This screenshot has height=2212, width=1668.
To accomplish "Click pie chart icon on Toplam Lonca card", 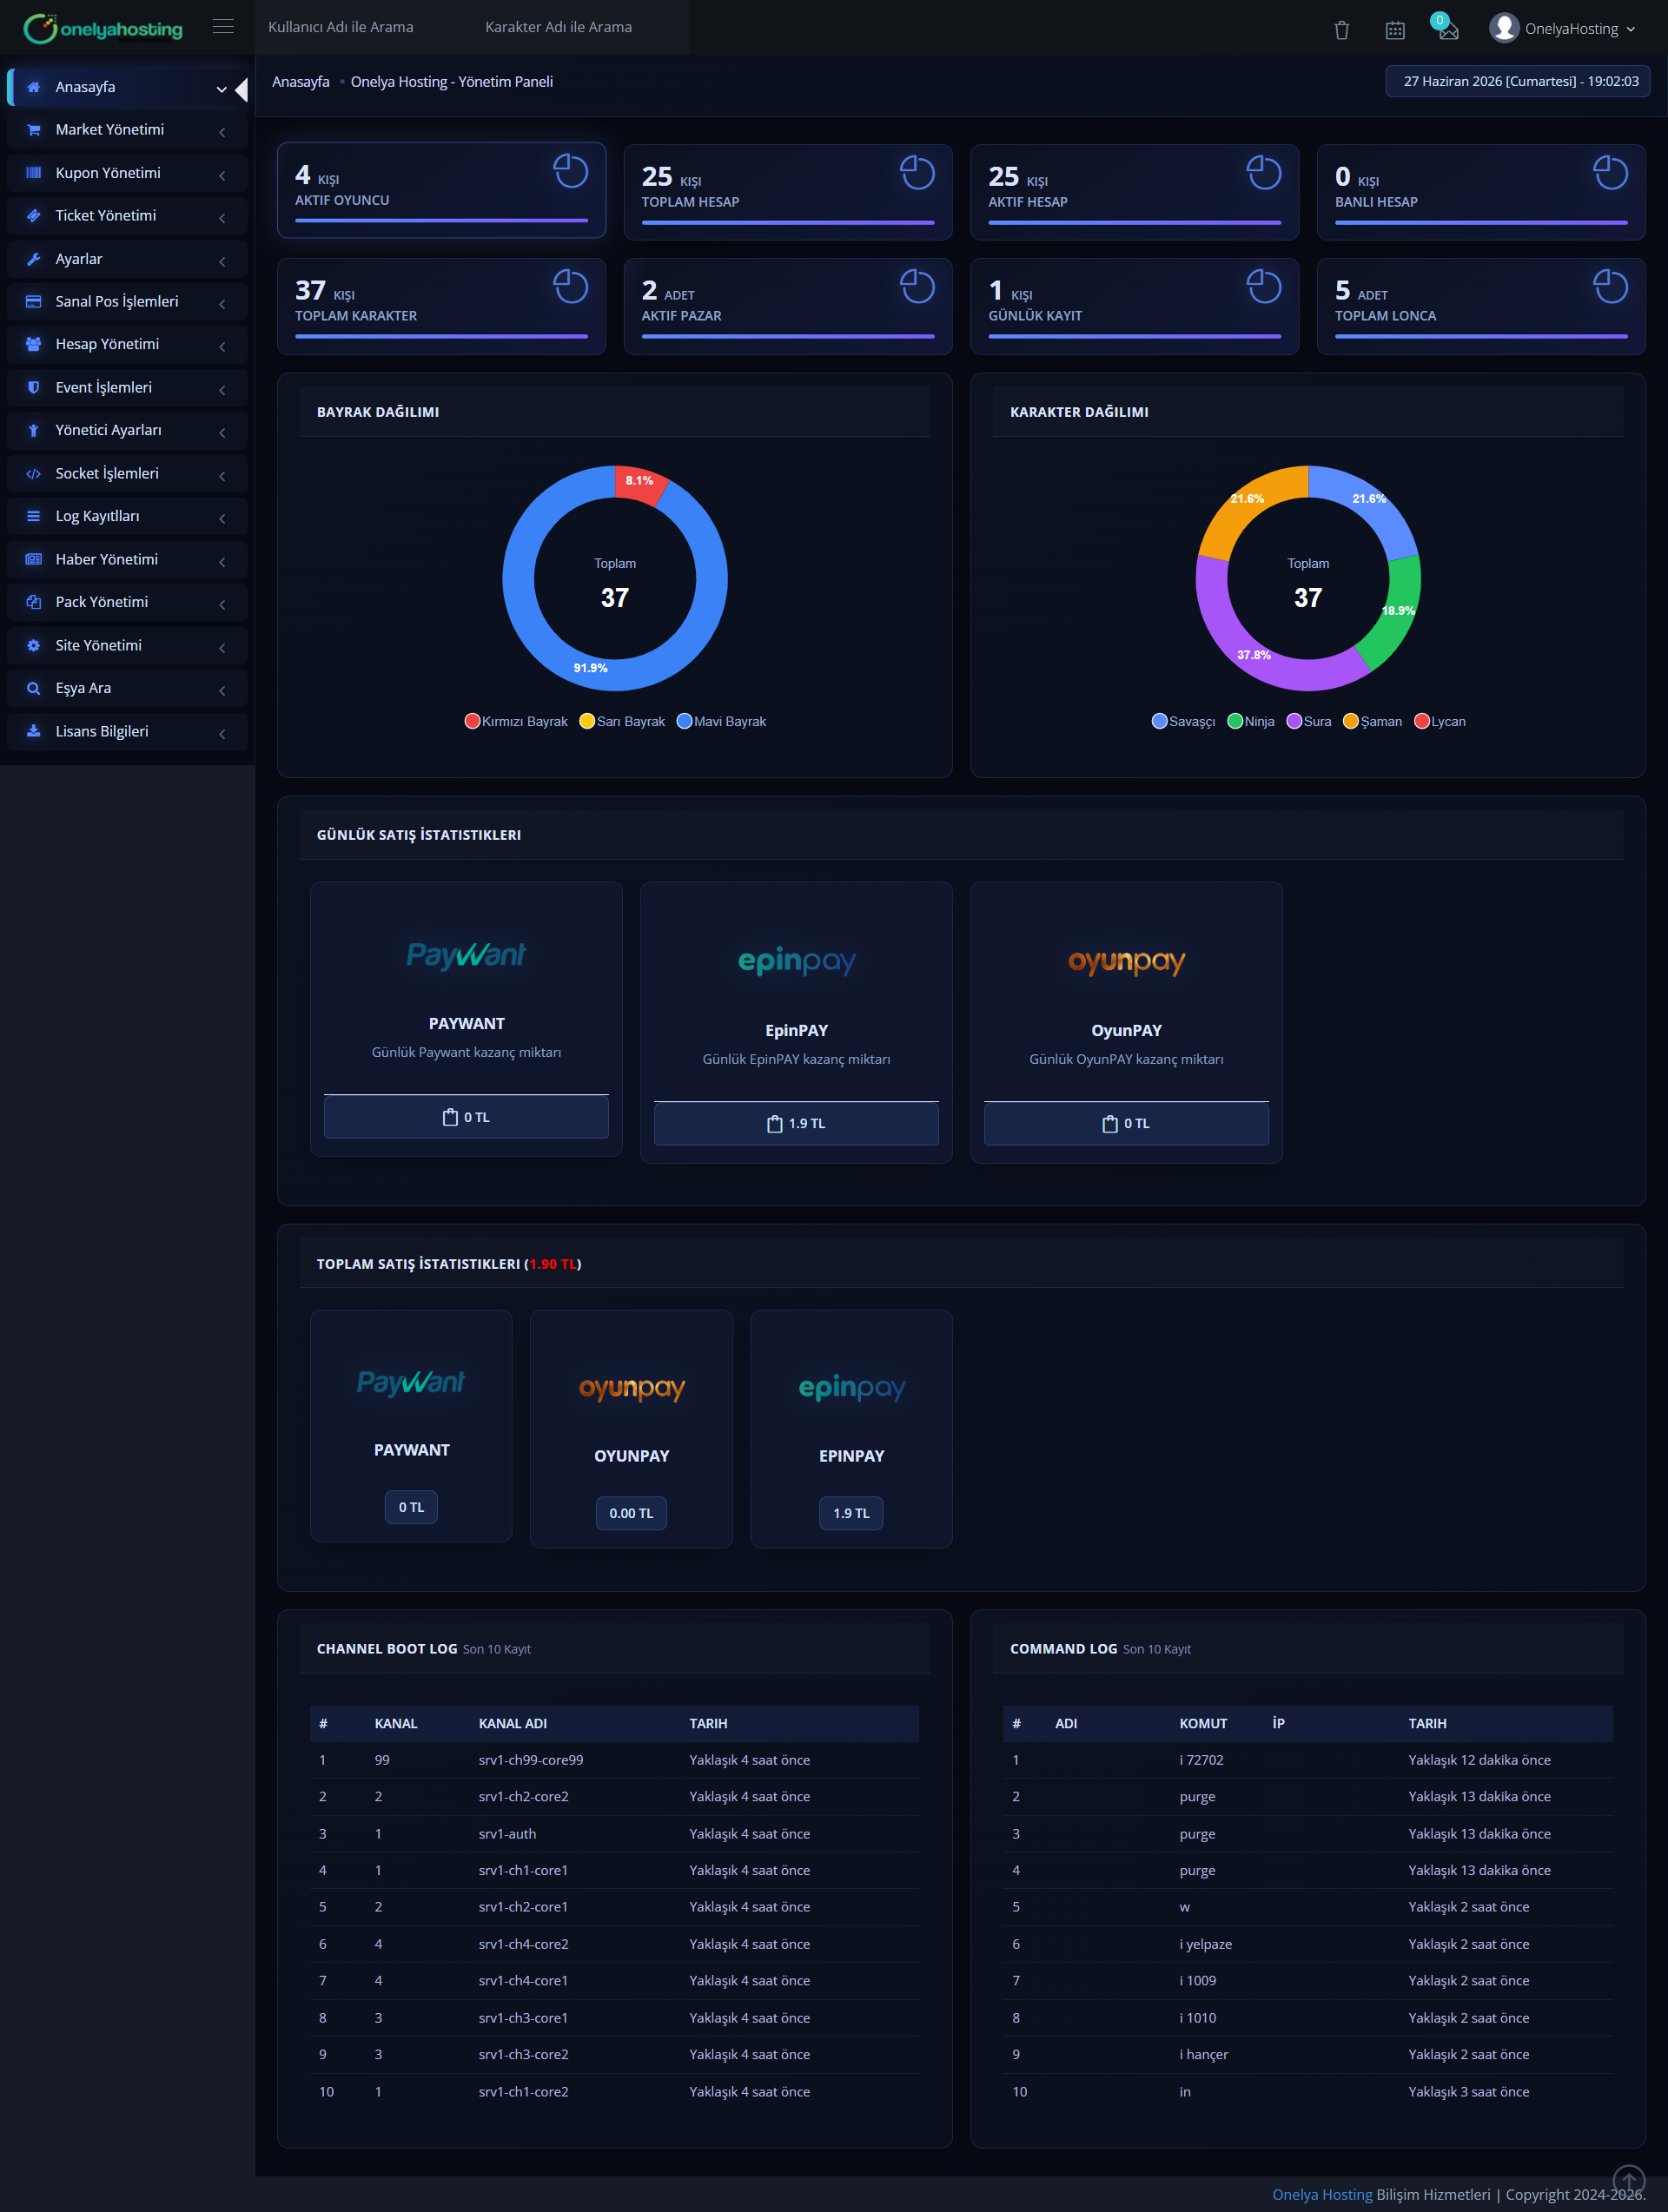I will pos(1610,287).
